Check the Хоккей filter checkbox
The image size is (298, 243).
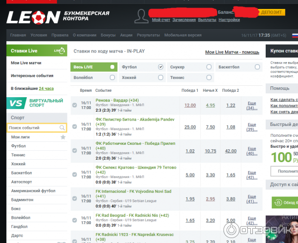[160, 78]
